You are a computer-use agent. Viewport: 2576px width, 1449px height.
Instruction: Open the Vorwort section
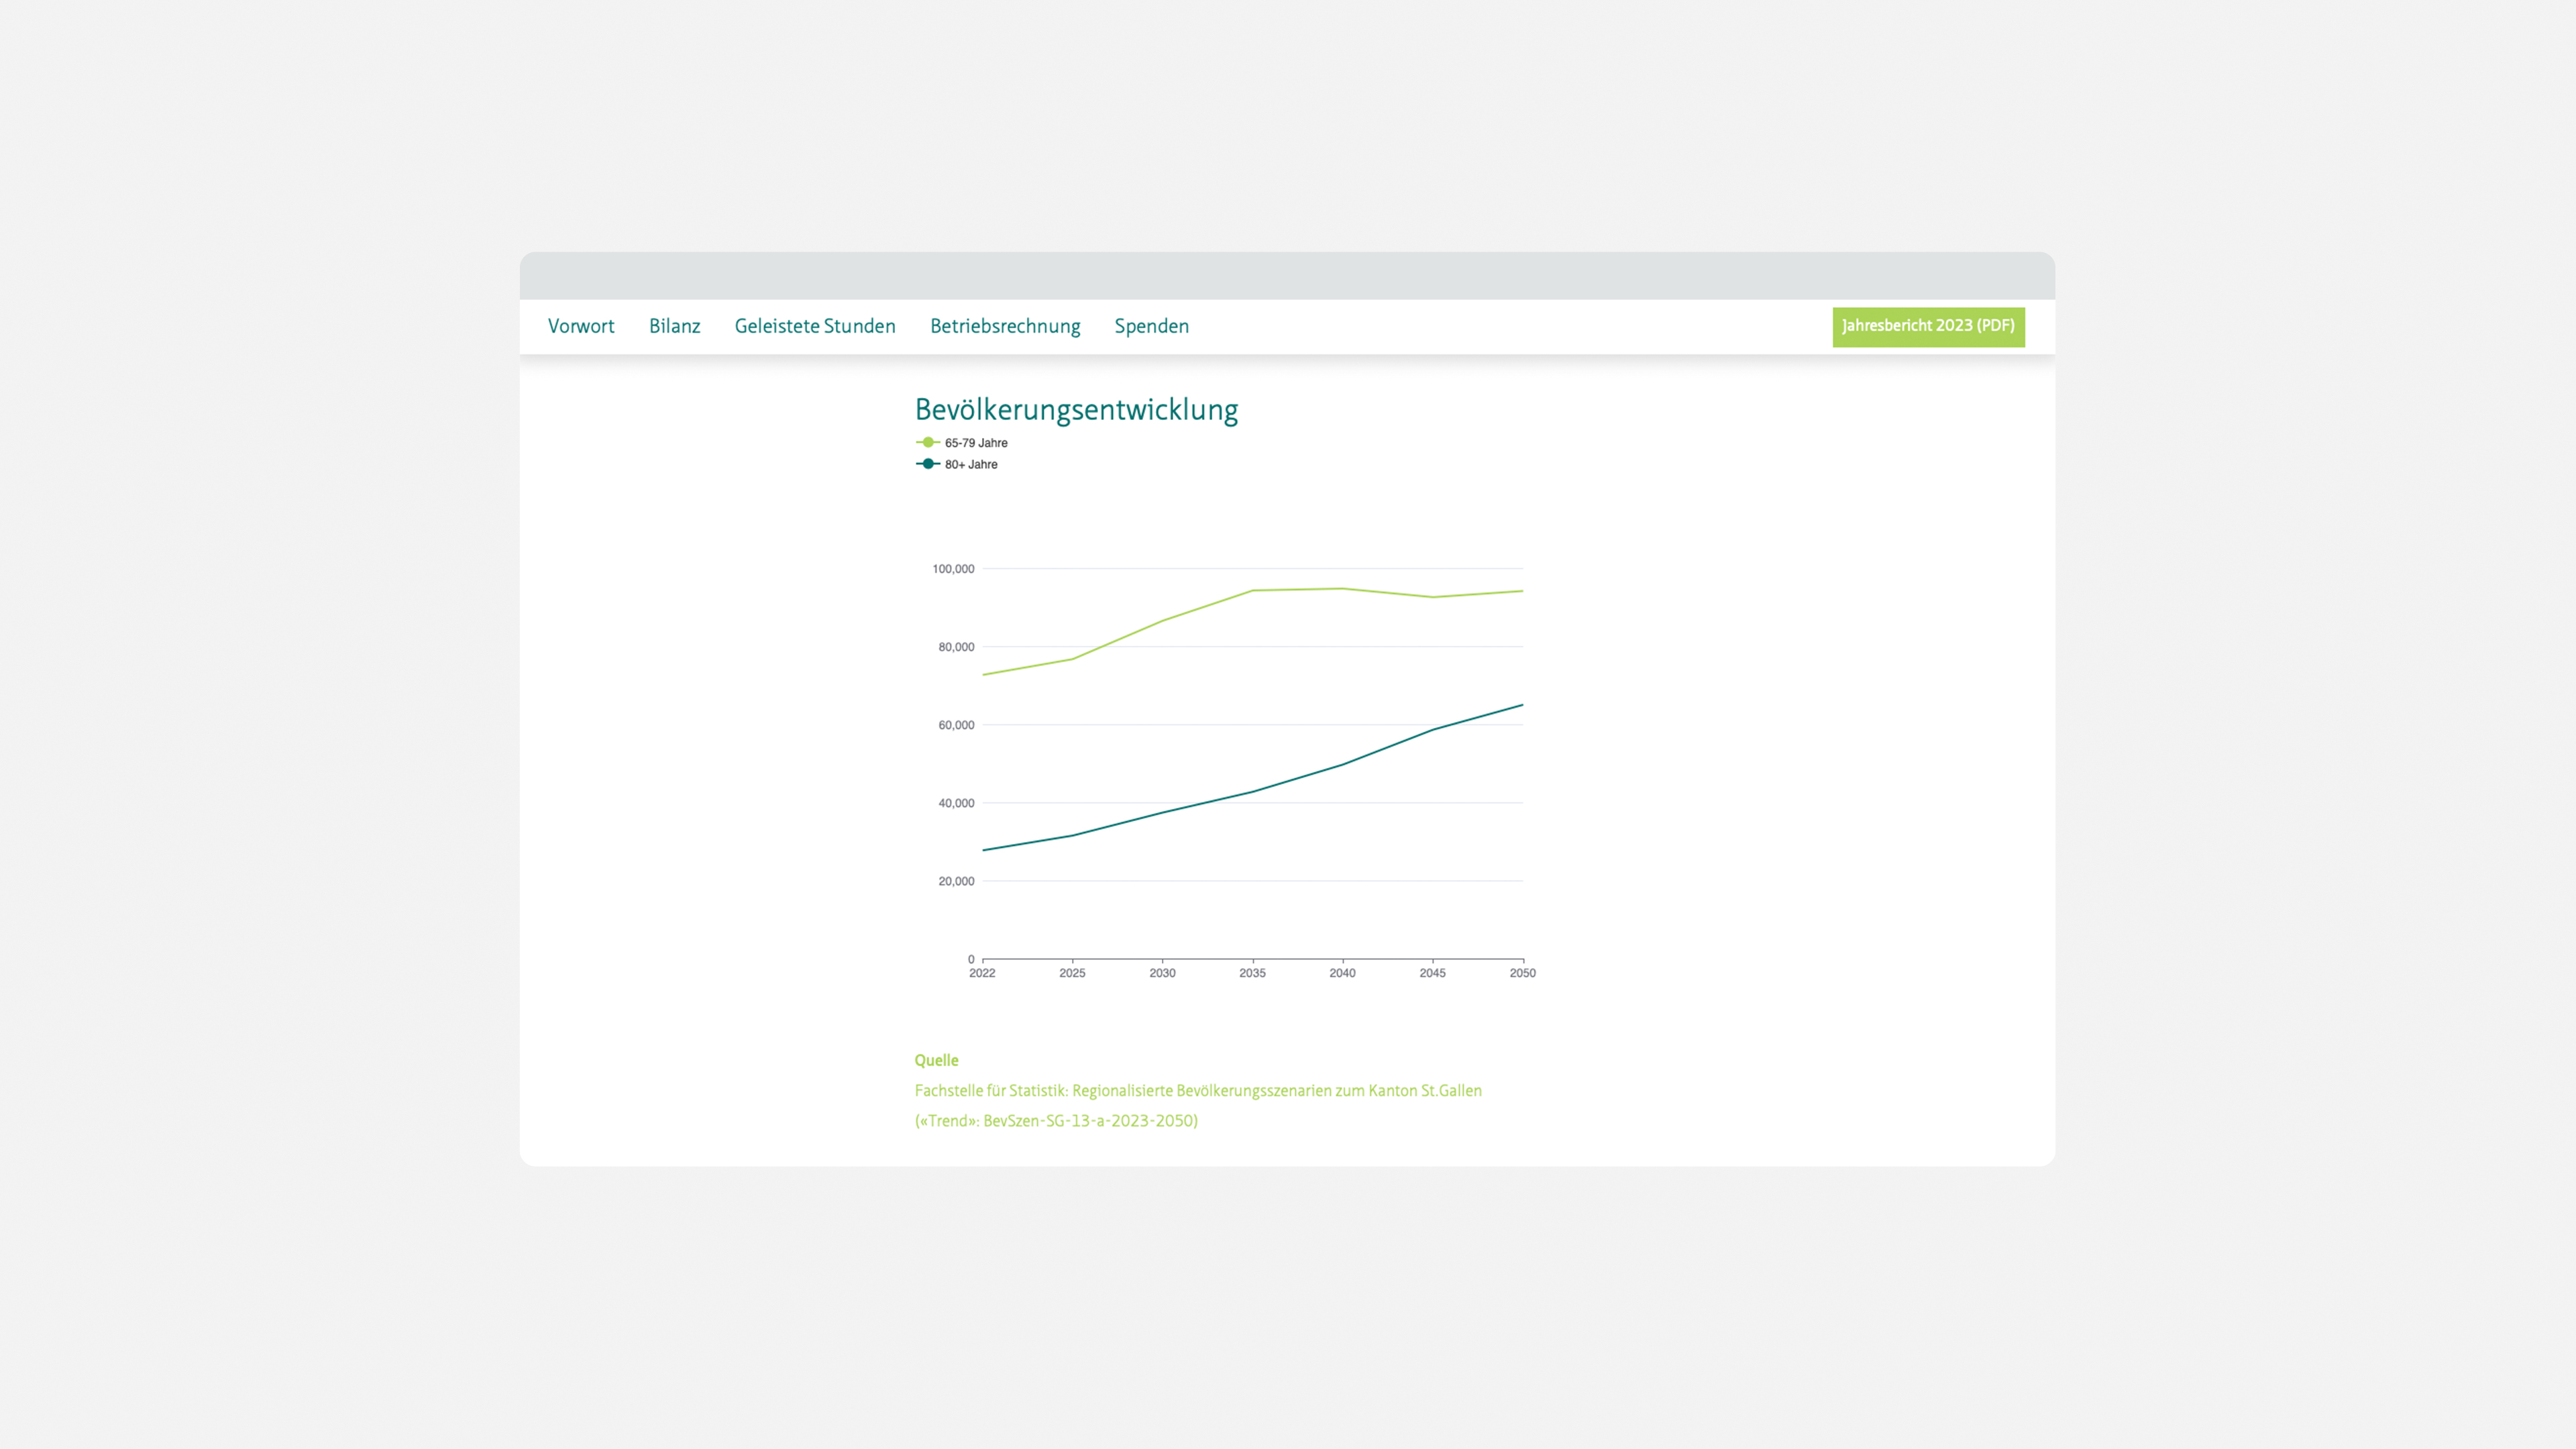[581, 326]
